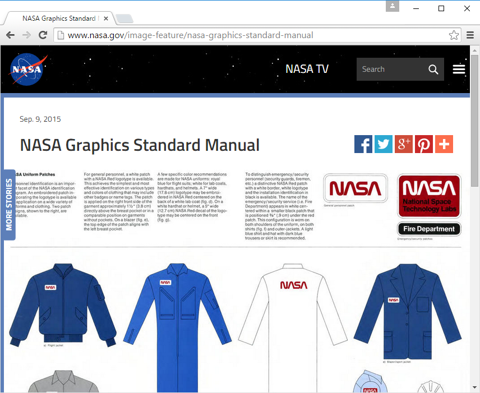This screenshot has width=480, height=393.
Task: Open the Chrome settings menu
Action: coord(470,35)
